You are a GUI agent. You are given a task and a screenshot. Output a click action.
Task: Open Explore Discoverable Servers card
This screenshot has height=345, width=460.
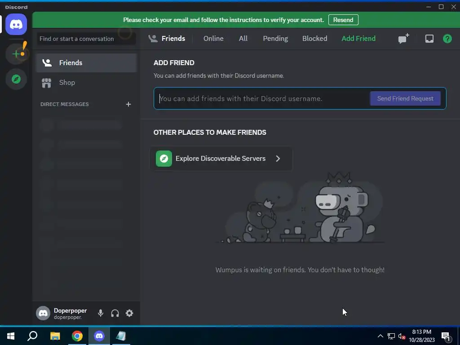(x=221, y=159)
